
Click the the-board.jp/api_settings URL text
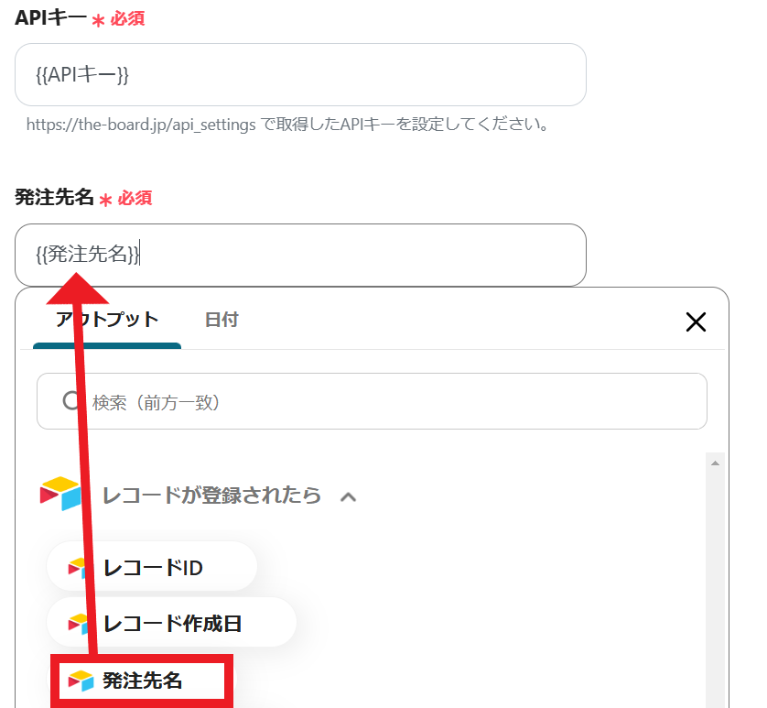point(141,125)
